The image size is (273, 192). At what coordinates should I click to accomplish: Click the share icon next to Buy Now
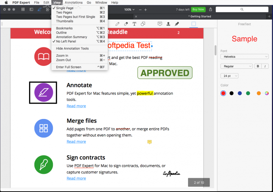(210, 9)
